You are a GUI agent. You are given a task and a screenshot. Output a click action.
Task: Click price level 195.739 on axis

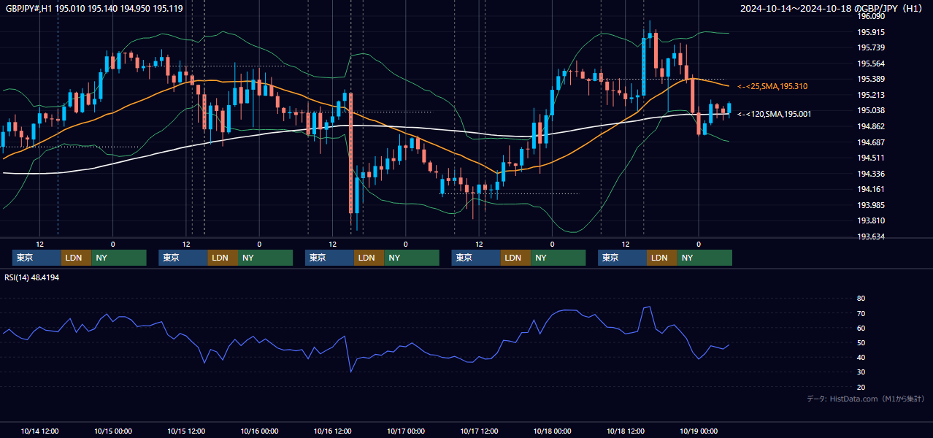coord(871,47)
